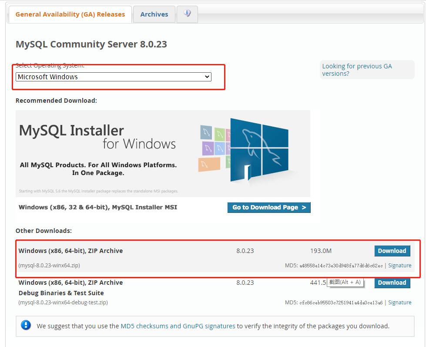Open Signature link for mysql-8.0.23-winx64.zip
Image resolution: width=426 pixels, height=347 pixels.
(x=399, y=266)
